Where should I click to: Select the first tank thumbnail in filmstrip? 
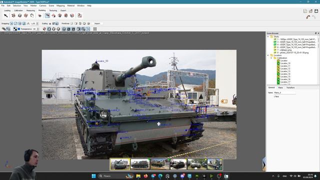[120, 164]
